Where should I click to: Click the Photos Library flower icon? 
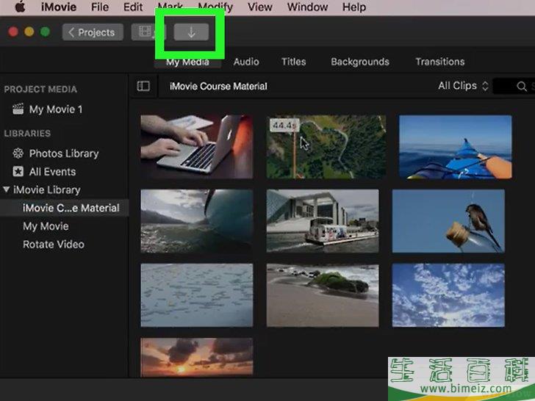click(18, 153)
